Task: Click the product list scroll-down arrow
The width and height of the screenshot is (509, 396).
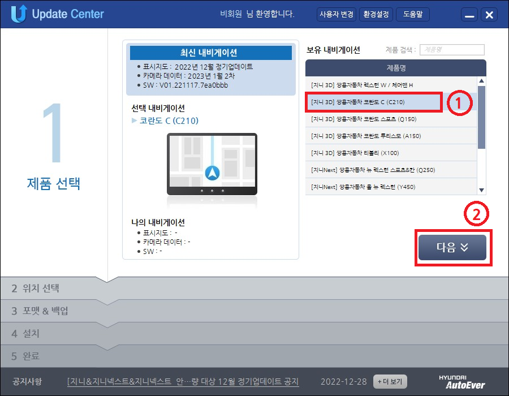Action: [x=482, y=190]
